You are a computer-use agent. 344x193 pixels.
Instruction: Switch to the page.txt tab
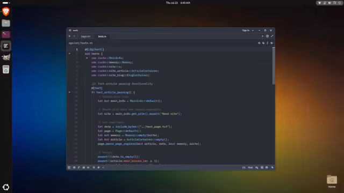tap(85, 36)
